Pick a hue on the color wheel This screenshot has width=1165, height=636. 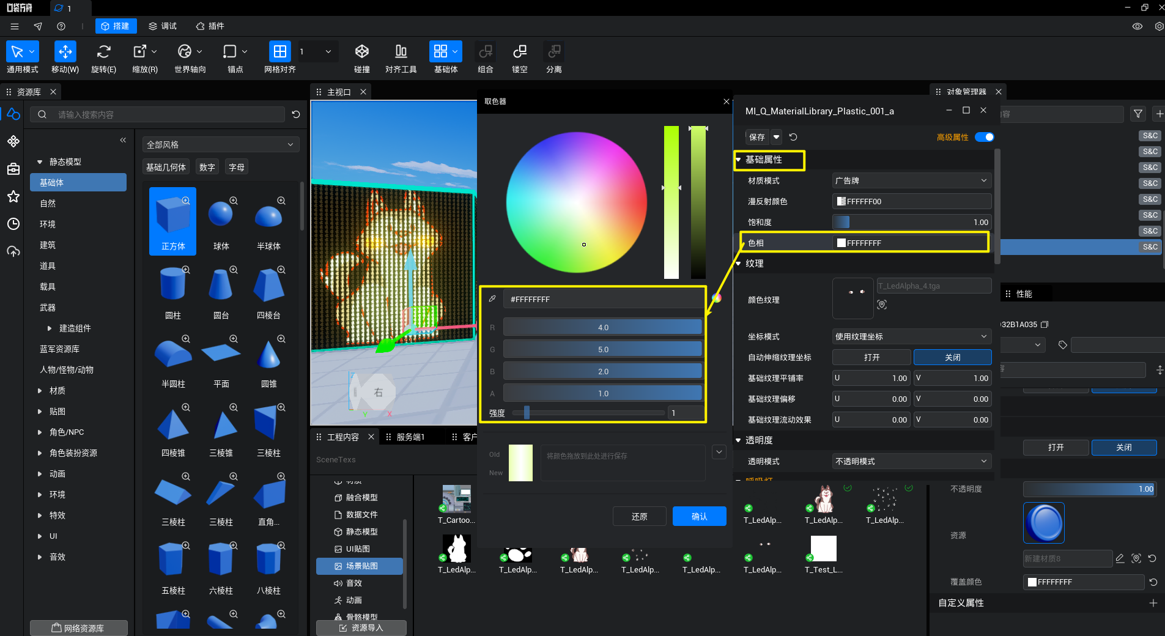pyautogui.click(x=577, y=202)
